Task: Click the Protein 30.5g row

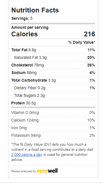Action: (x=53, y=103)
